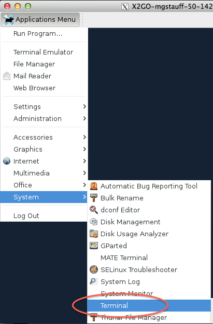This screenshot has width=213, height=324.
Task: Open the Automatic Bug Reporting Tool icon
Action: click(x=94, y=186)
